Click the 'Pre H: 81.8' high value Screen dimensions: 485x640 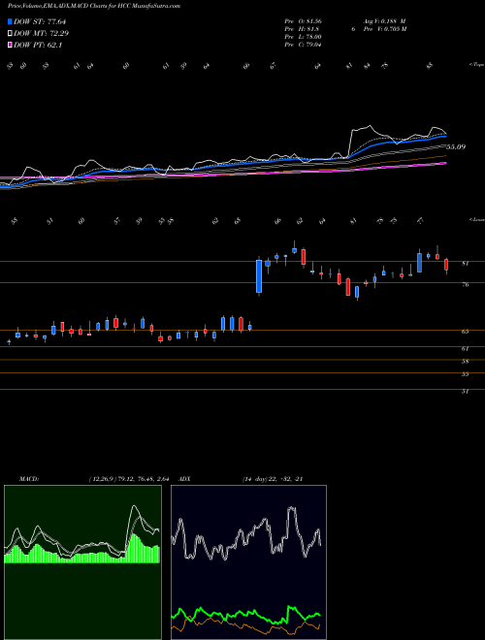pyautogui.click(x=302, y=29)
